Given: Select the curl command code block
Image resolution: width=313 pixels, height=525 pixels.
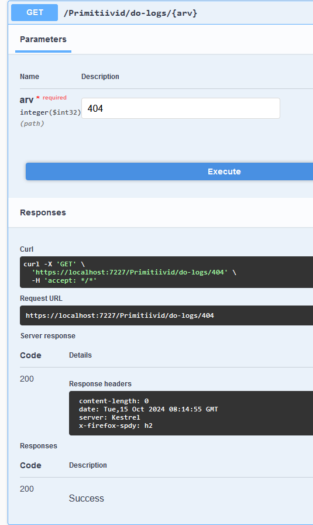Looking at the screenshot, I should [166, 272].
